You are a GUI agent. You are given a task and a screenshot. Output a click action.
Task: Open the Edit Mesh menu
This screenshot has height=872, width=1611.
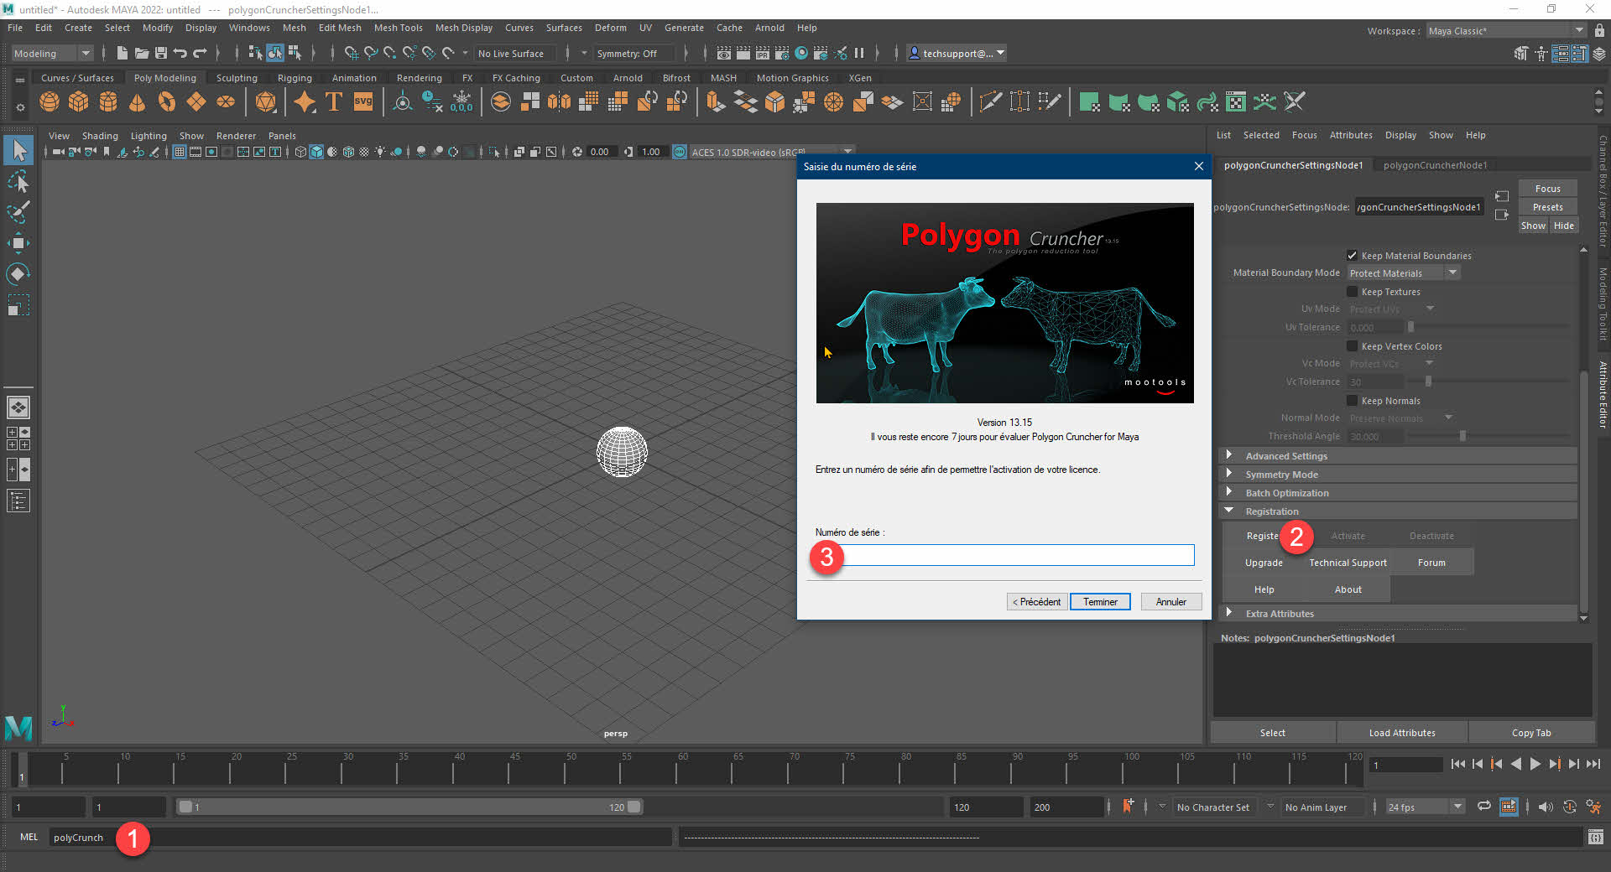[x=340, y=28]
